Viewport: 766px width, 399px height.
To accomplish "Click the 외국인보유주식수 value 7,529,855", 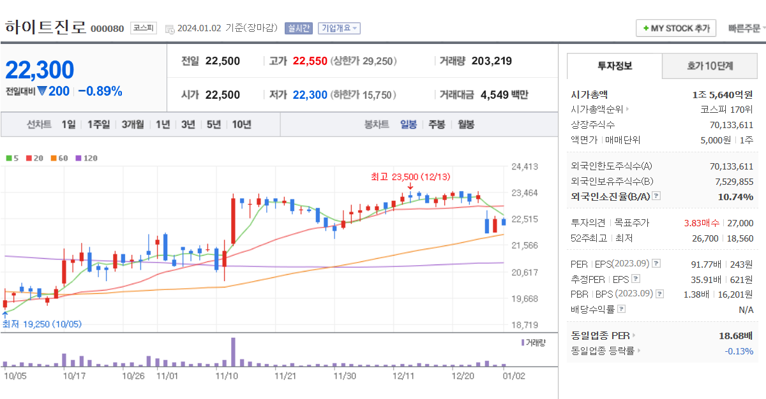I will tap(734, 182).
